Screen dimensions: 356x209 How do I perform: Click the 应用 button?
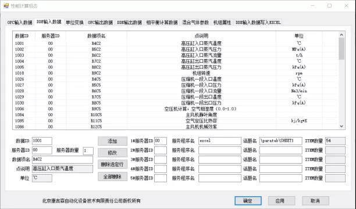click(x=282, y=201)
